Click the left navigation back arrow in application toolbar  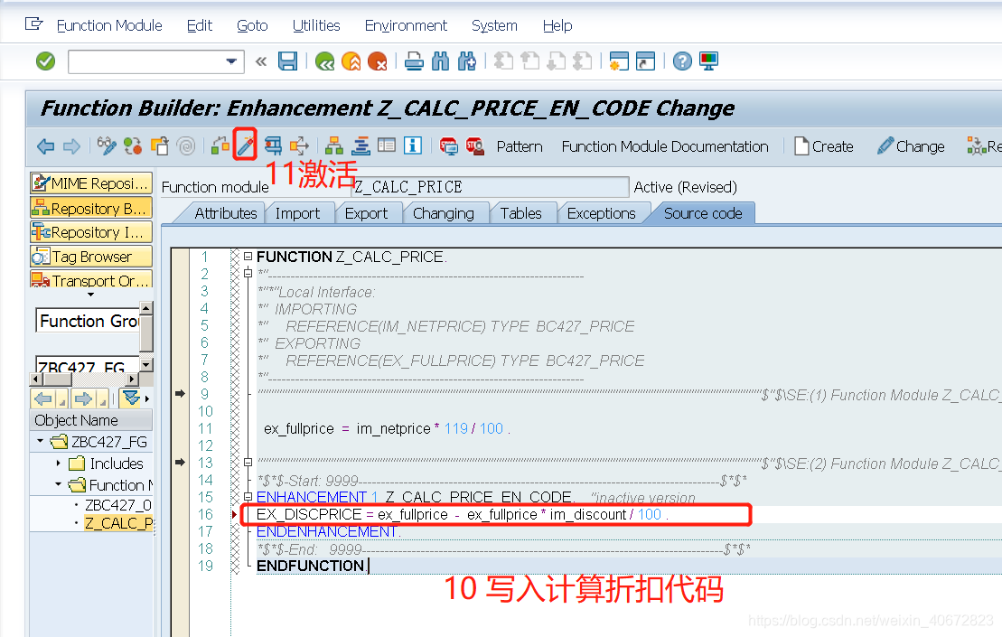[45, 146]
